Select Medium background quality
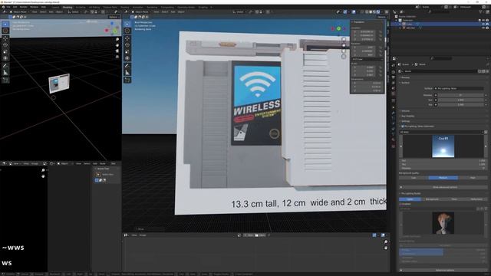Viewport: 491px width, 276px height. pyautogui.click(x=443, y=178)
